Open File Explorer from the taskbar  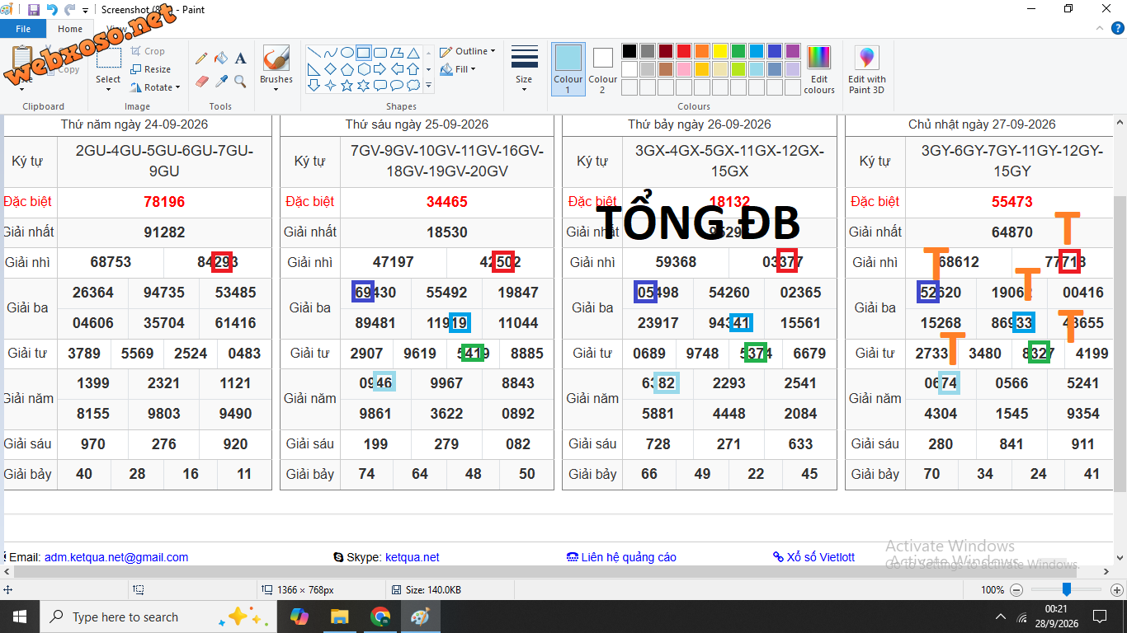click(x=339, y=617)
